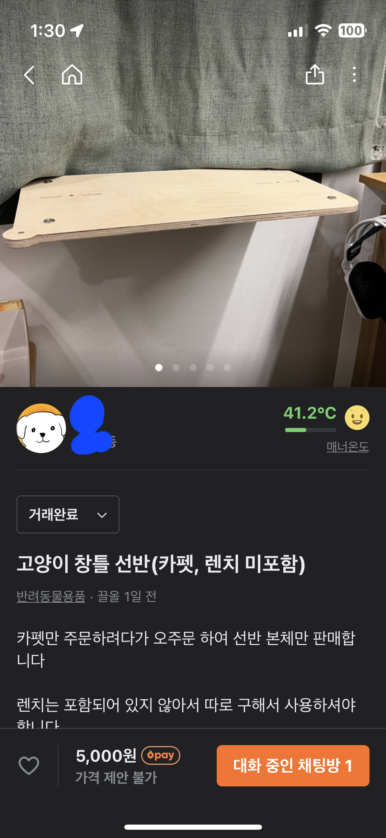Tap the 5,000원 price text

(x=106, y=756)
